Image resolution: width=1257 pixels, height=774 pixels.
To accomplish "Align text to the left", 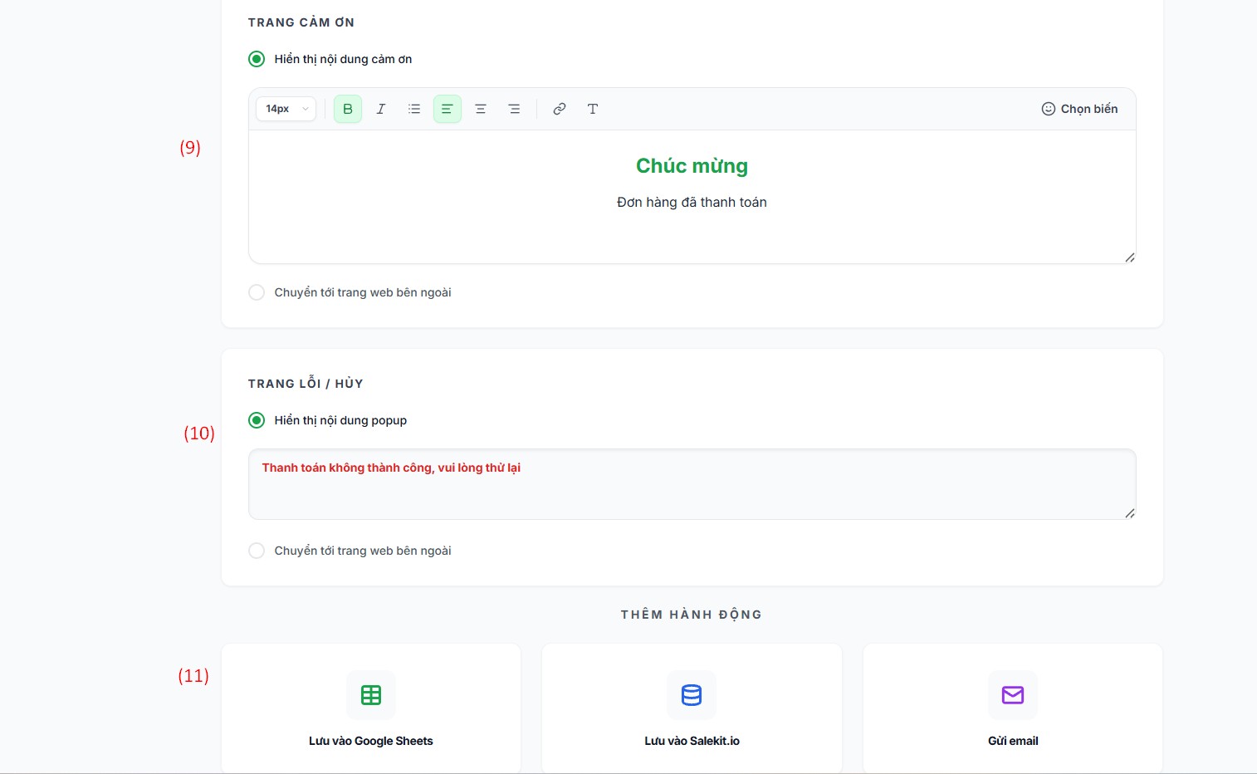I will tap(448, 109).
